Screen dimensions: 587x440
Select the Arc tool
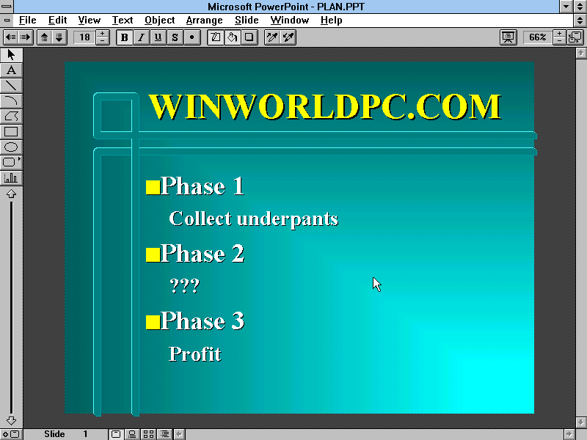click(x=10, y=100)
